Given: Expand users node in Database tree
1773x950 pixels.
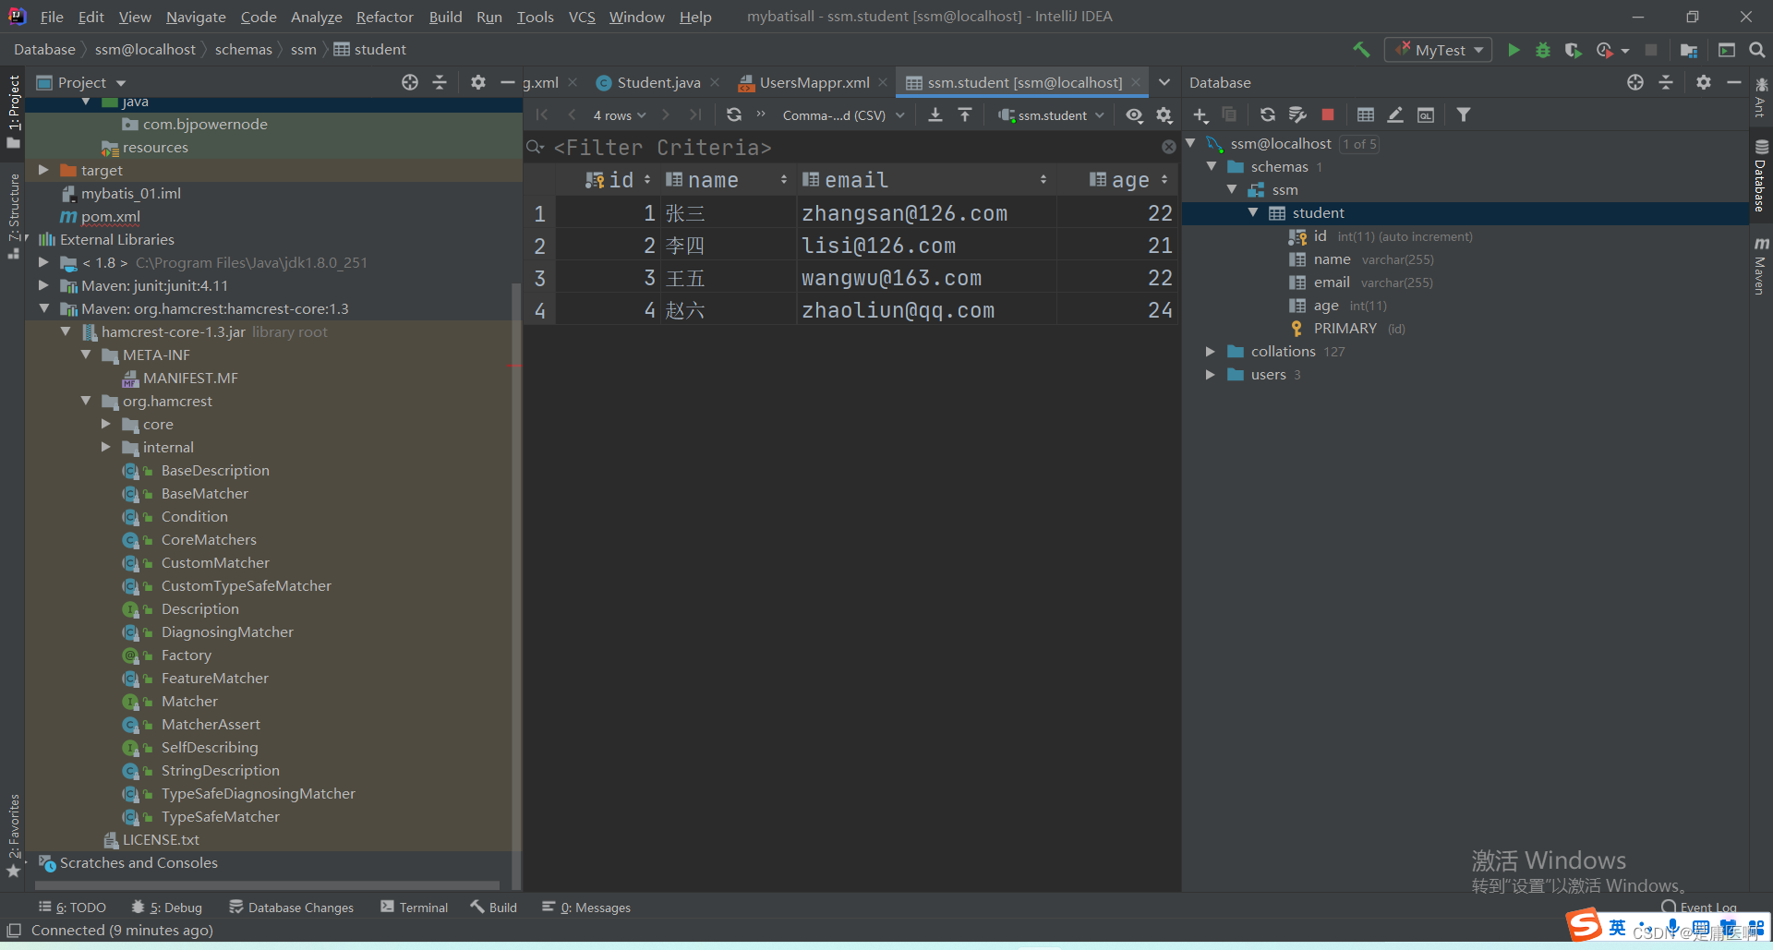Looking at the screenshot, I should click(1210, 375).
